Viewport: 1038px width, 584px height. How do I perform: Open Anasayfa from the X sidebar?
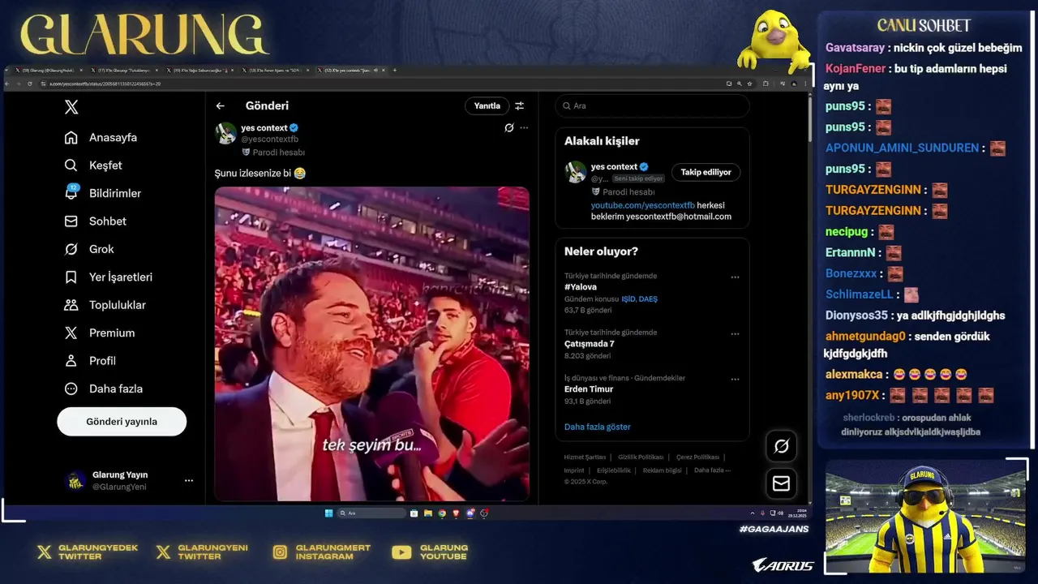click(101, 137)
